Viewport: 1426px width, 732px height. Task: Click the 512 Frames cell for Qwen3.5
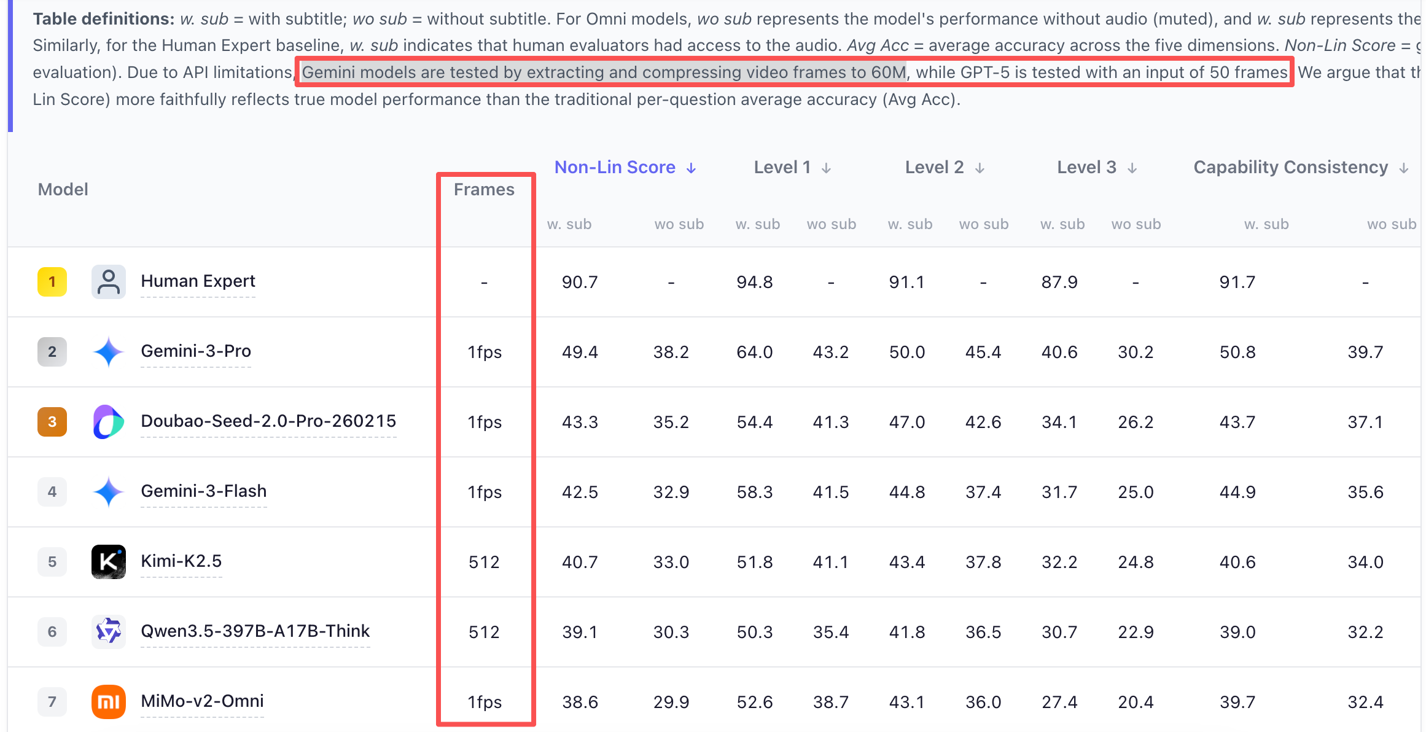[x=484, y=633]
